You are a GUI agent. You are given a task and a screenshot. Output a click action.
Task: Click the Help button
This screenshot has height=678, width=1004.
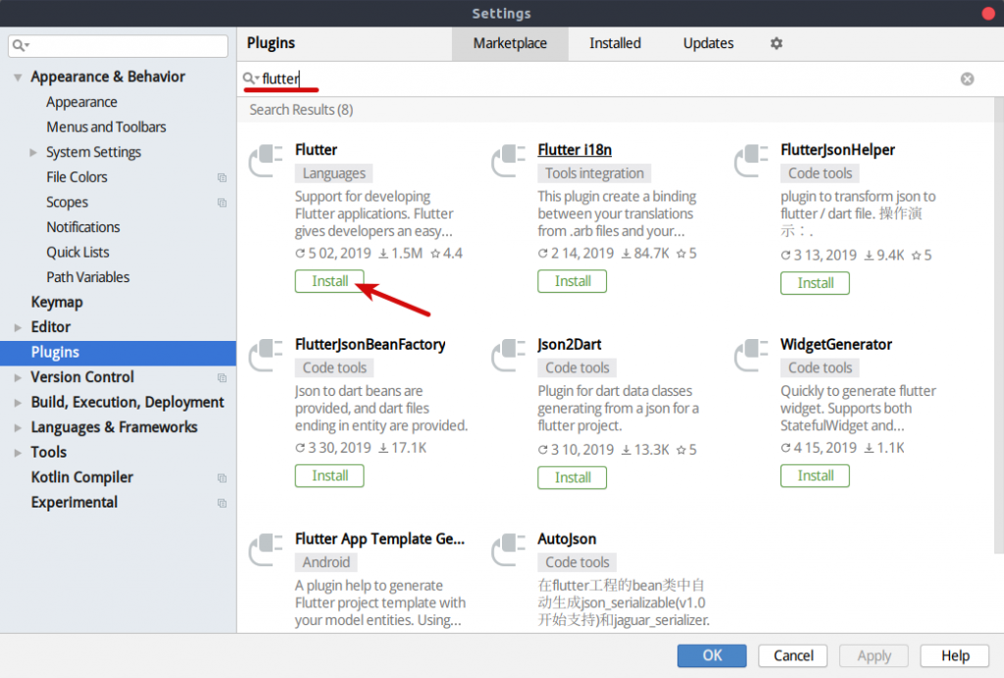(953, 655)
